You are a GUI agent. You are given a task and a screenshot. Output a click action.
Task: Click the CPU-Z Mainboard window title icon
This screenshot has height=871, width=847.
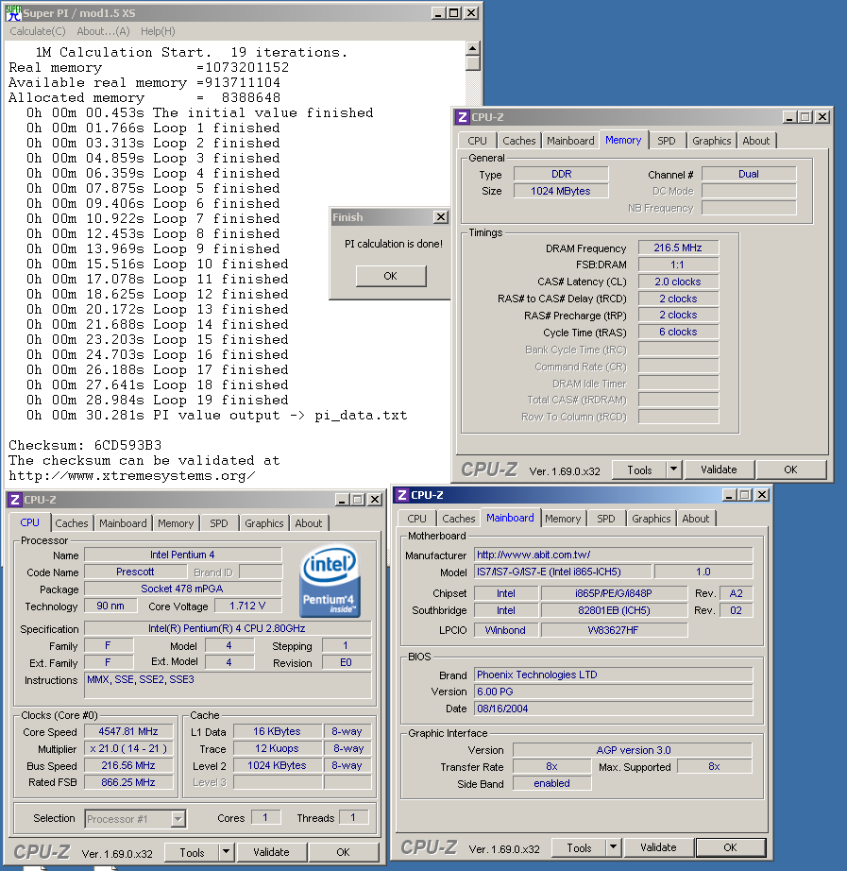402,495
